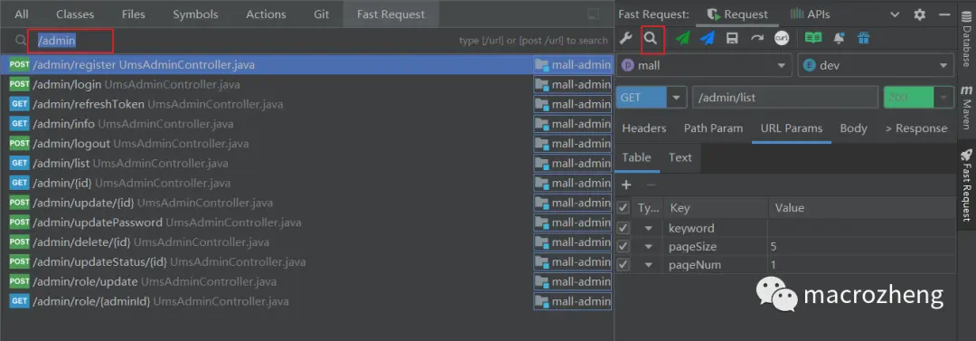Open the > Response tab
976x341 pixels.
pyautogui.click(x=916, y=128)
